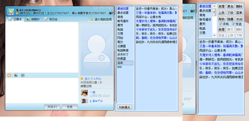
Task: Select 电脑 in the right panel's category list
Action: tap(202, 28)
